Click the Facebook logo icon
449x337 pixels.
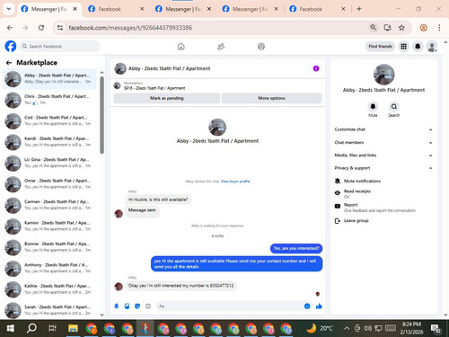(11, 47)
